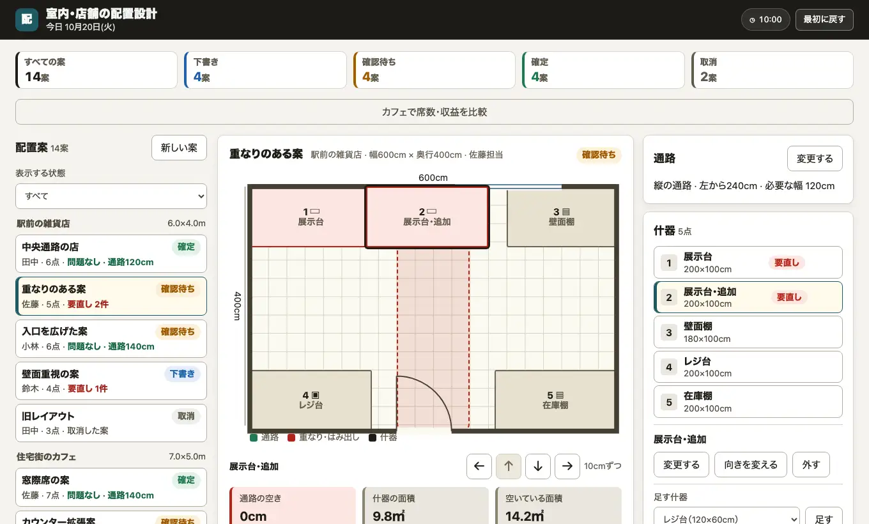Click 向きを変える button
This screenshot has width=869, height=524.
pyautogui.click(x=751, y=465)
